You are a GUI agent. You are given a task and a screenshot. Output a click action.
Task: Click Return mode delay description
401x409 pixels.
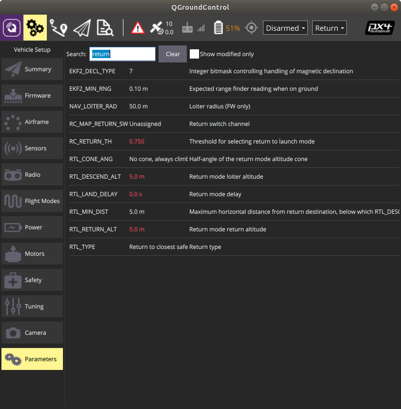click(x=215, y=194)
